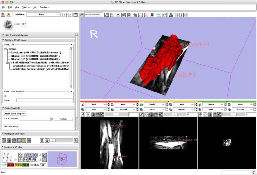257x175 pixels.
Task: Click the spin 3D view icon
Action: point(20,155)
